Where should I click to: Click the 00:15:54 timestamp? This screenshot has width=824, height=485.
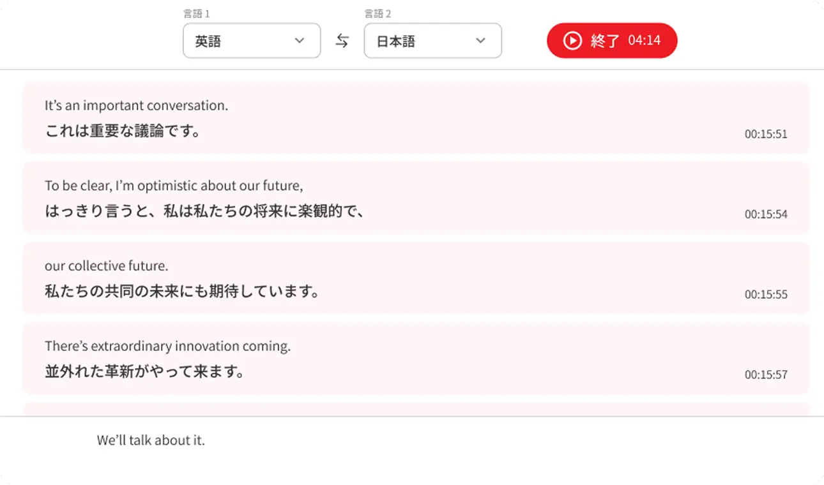766,214
